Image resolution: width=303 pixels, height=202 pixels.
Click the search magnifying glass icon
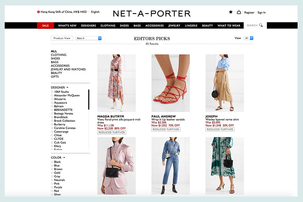tap(261, 25)
